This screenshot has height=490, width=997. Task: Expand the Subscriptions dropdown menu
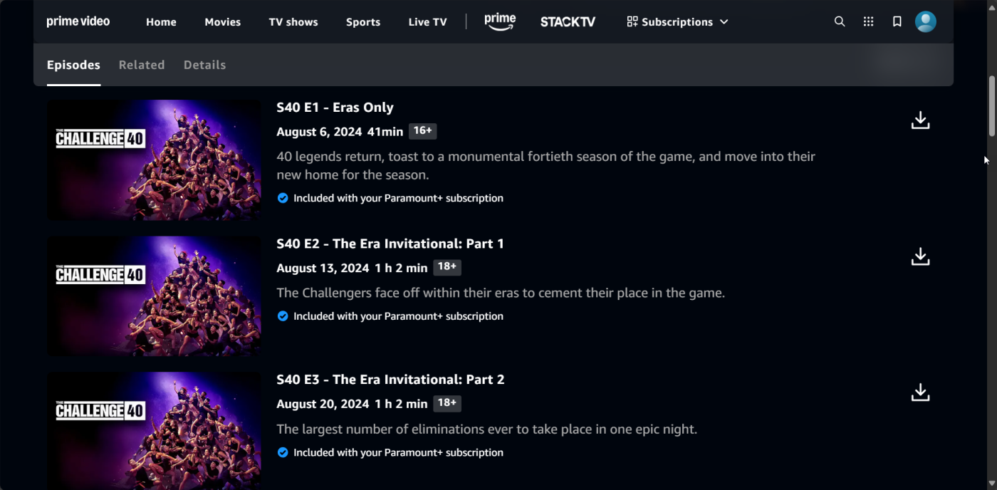tap(677, 22)
